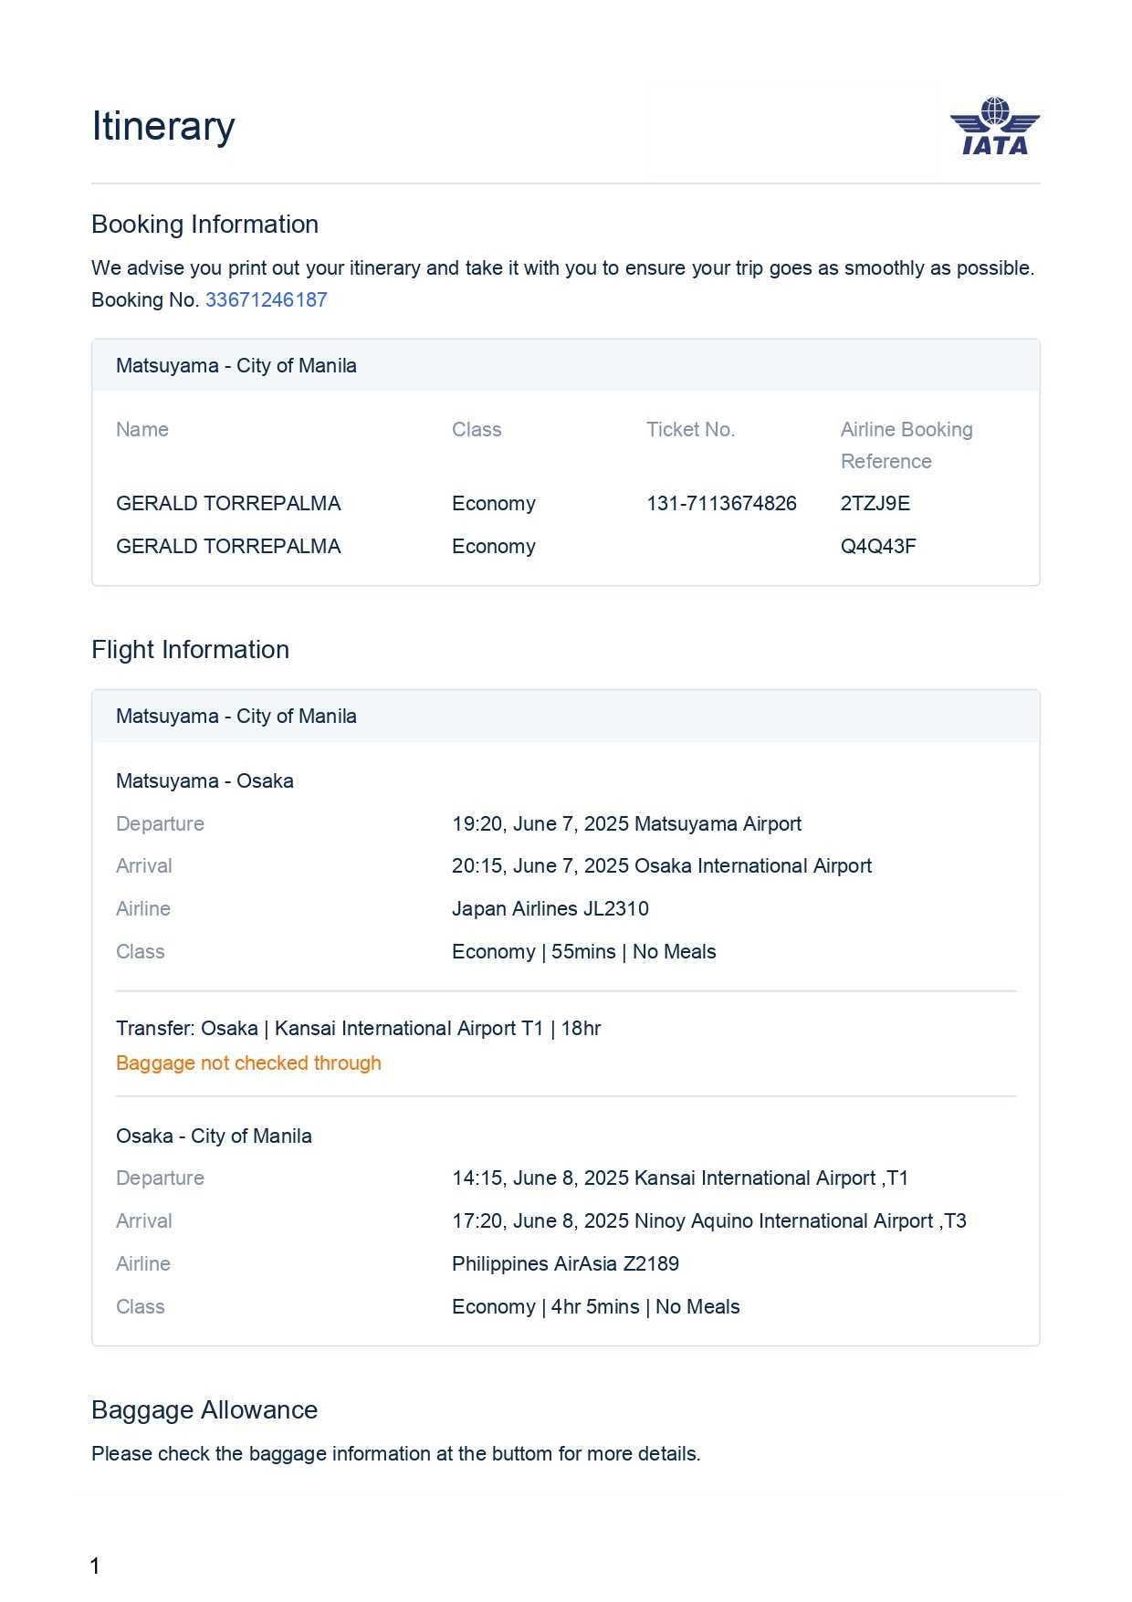Click the 19:20 Matsuyama Airport departure time
Viewport: 1132px width, 1602px height.
[x=626, y=823]
